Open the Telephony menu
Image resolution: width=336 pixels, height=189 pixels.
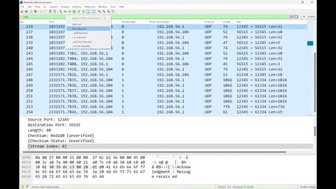point(90,7)
